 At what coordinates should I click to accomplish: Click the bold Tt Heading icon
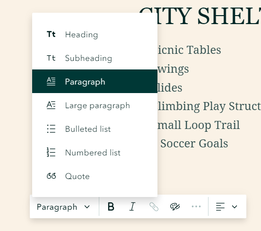coord(51,34)
